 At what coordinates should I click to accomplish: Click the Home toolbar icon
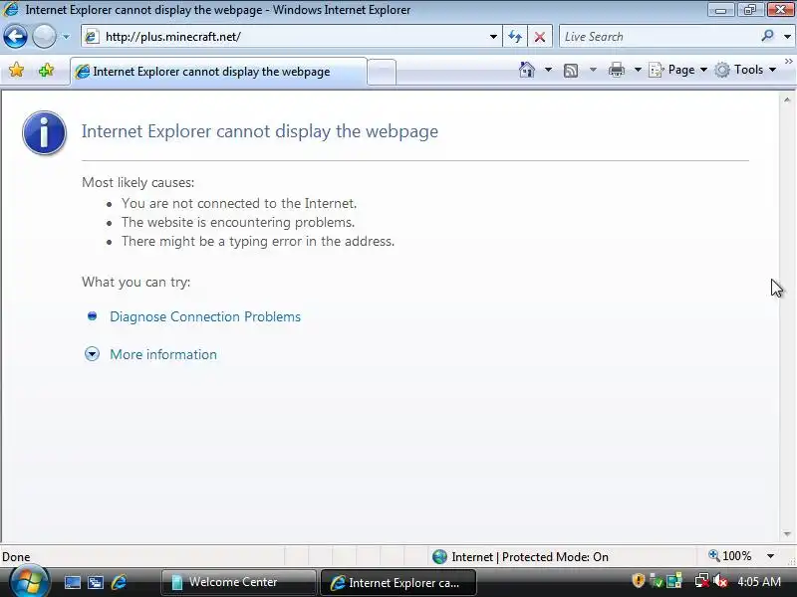click(527, 70)
